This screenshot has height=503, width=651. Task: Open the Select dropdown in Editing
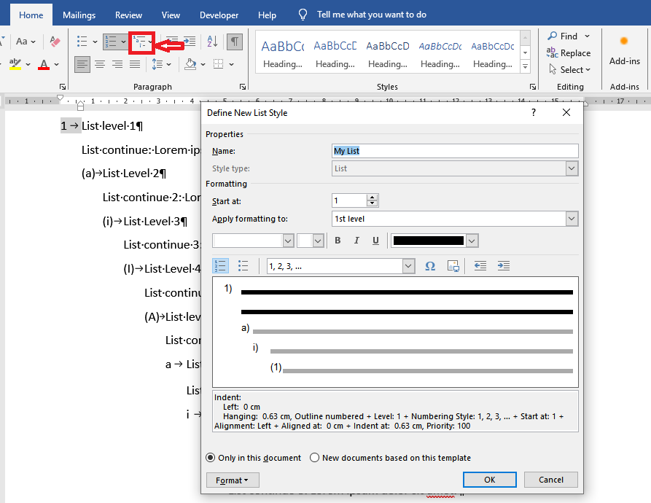pyautogui.click(x=569, y=70)
